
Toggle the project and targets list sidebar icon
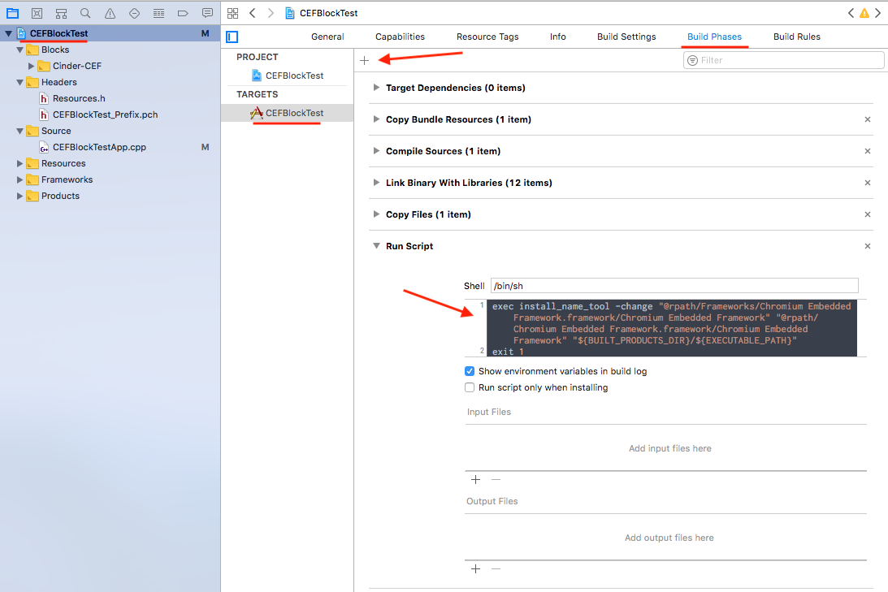(x=232, y=37)
